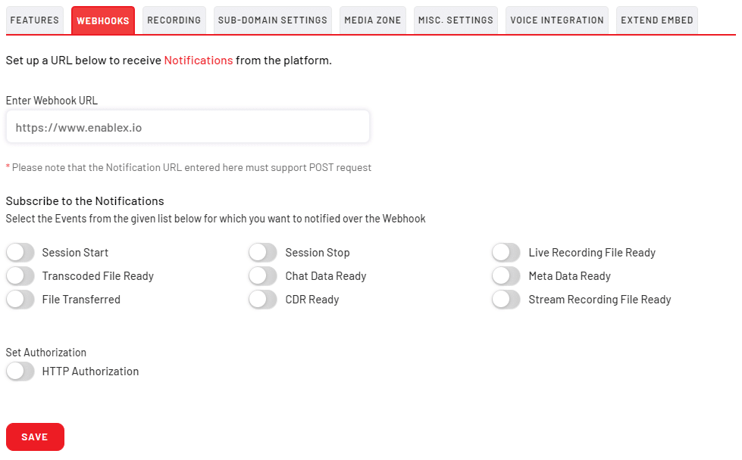Viewport: 742px width, 460px height.
Task: Enable Transcoded File Ready notification
Action: click(20, 276)
